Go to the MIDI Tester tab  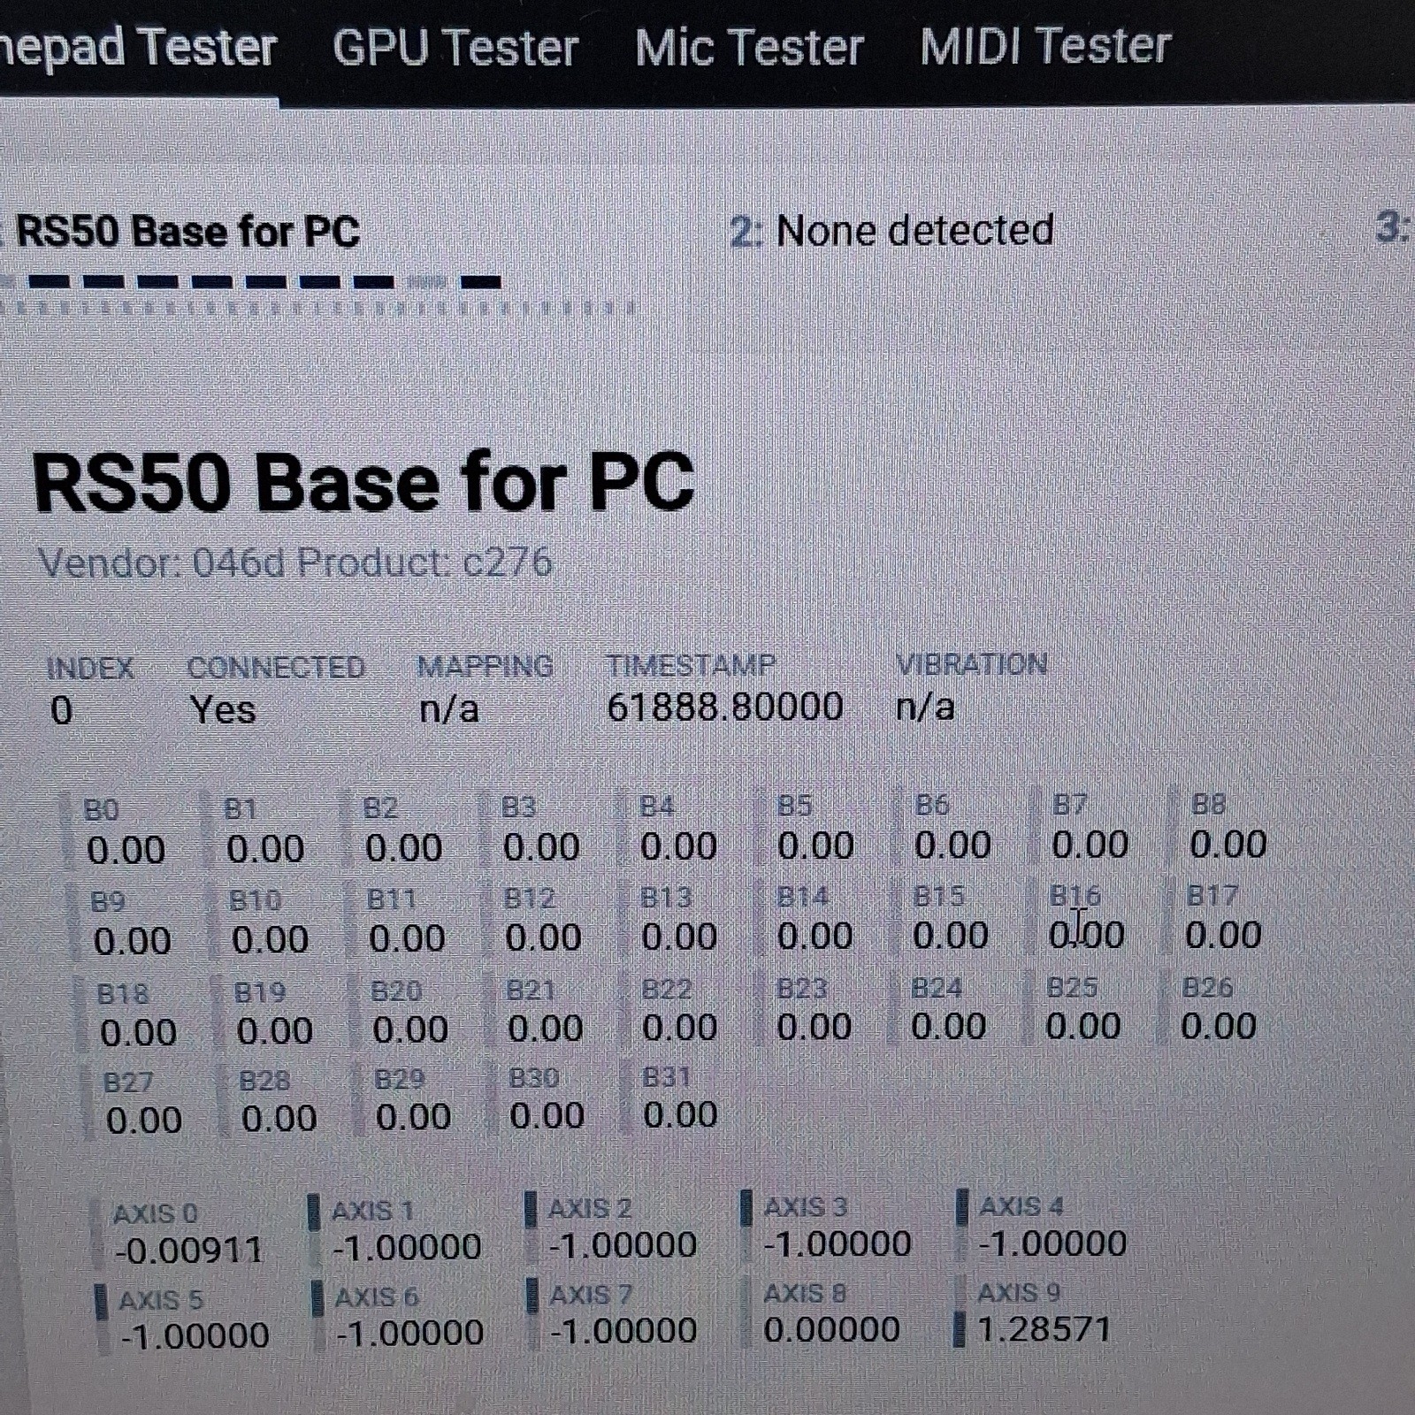tap(1045, 46)
